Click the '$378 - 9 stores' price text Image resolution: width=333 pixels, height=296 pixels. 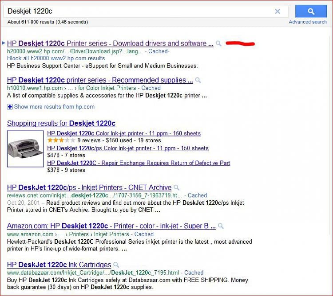click(66, 170)
